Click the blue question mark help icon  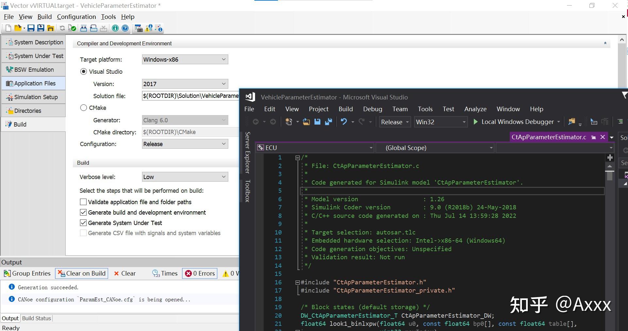point(125,28)
